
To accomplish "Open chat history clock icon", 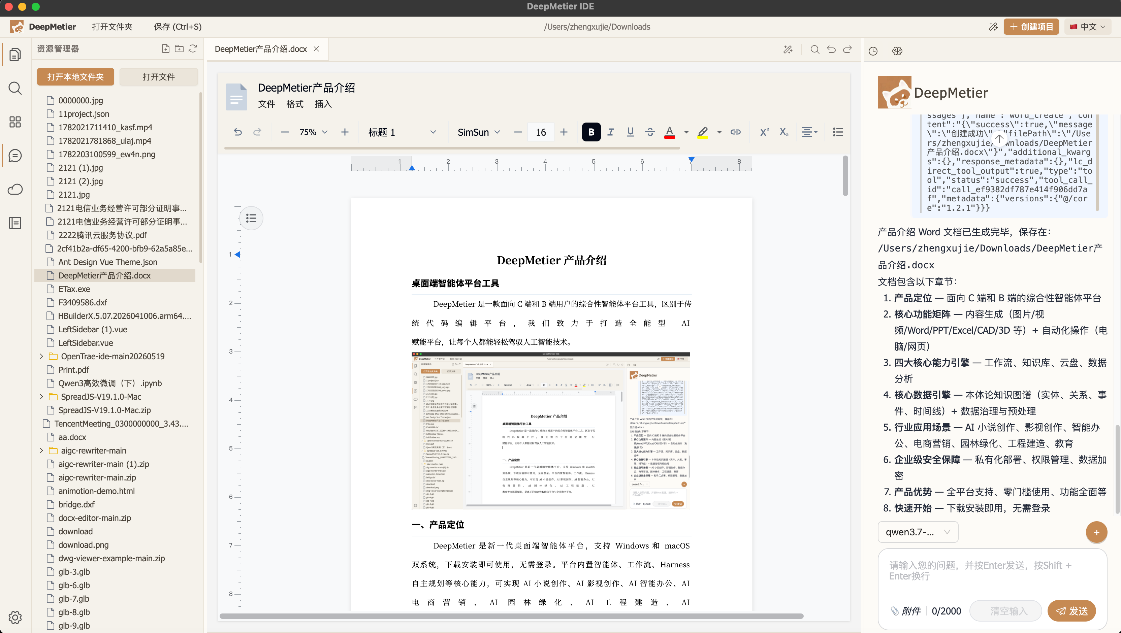I will (x=873, y=51).
